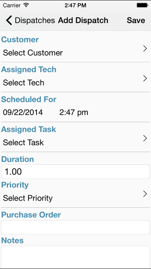This screenshot has height=269, width=151.
Task: Tap the battery indicator icon
Action: pyautogui.click(x=143, y=5)
